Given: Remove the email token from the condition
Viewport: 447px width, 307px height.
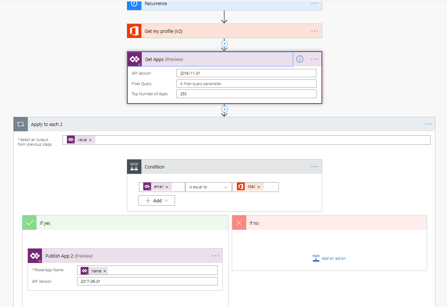Looking at the screenshot, I should click(x=167, y=187).
